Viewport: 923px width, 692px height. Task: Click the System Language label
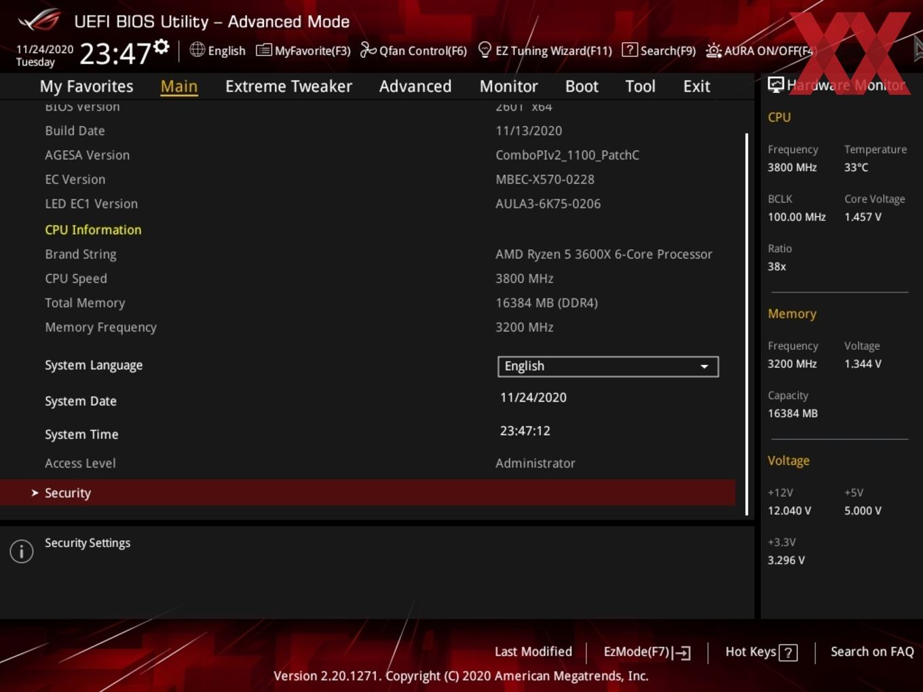[94, 365]
